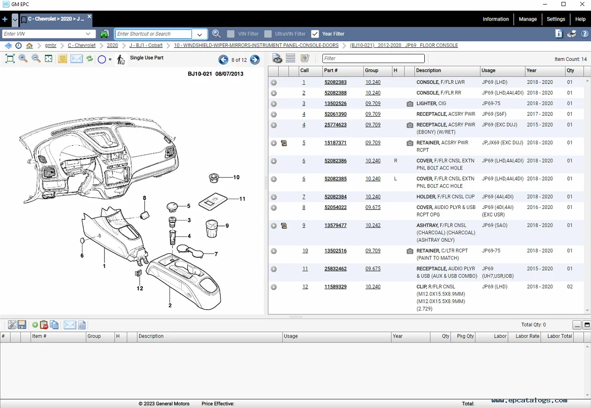Open the shortcut search dropdown arrow

[x=199, y=34]
